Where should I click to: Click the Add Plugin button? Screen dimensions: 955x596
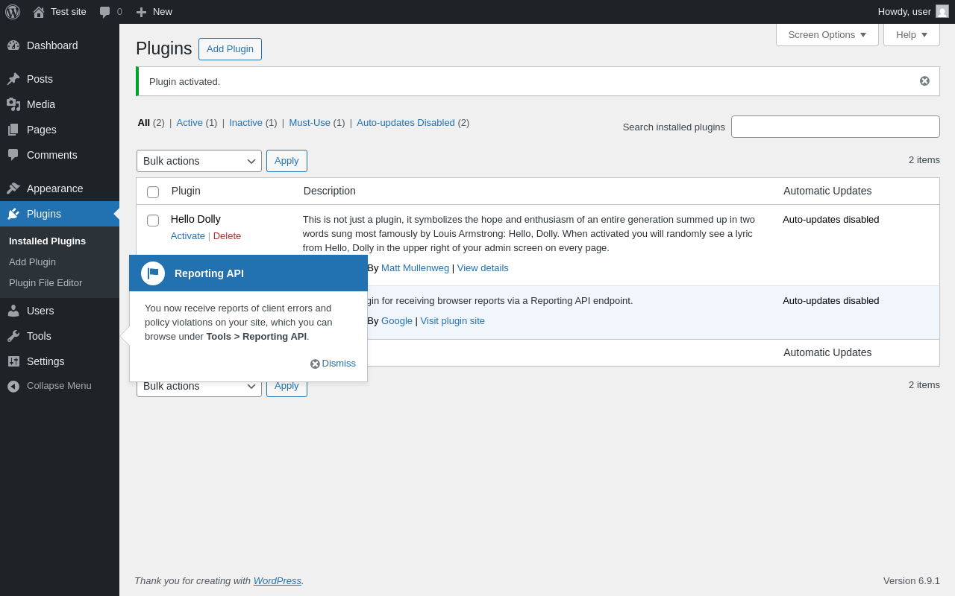point(230,49)
